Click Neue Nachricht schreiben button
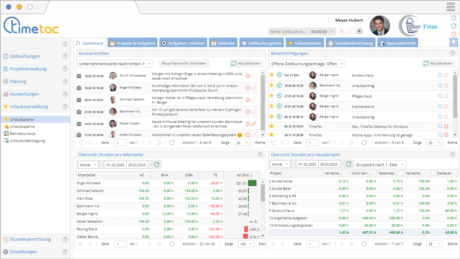 pyautogui.click(x=183, y=63)
